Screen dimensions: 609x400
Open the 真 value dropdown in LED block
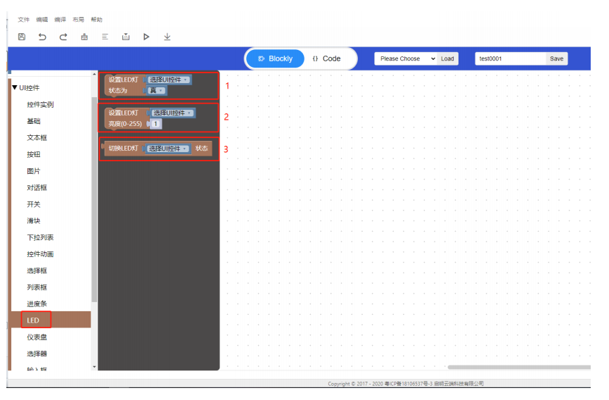click(x=157, y=90)
